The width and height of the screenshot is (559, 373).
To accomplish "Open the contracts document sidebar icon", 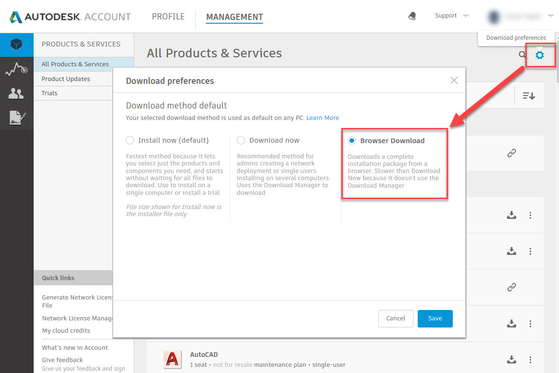I will click(x=17, y=118).
